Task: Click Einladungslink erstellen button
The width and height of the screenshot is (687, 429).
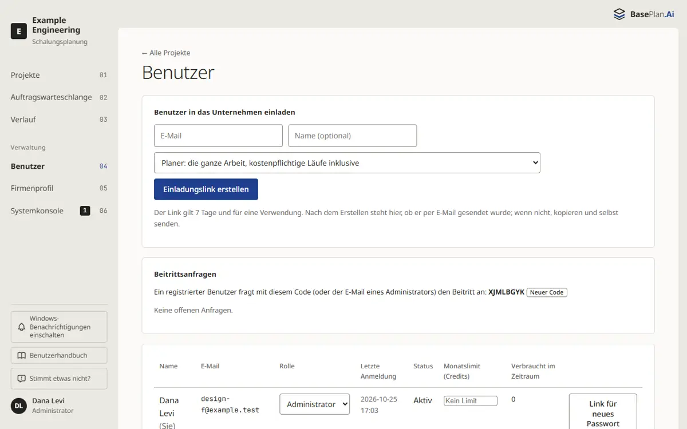Action: [x=206, y=189]
